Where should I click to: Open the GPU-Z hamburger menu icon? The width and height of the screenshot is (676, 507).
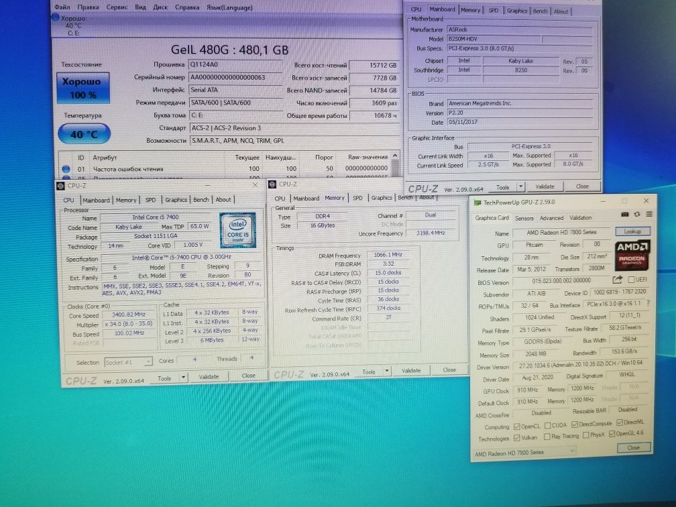coord(649,215)
